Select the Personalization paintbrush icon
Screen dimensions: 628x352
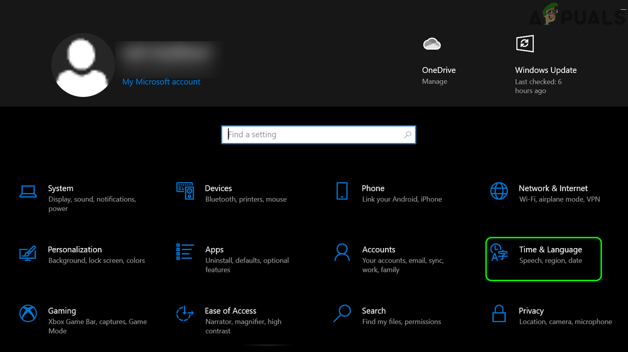pos(28,253)
